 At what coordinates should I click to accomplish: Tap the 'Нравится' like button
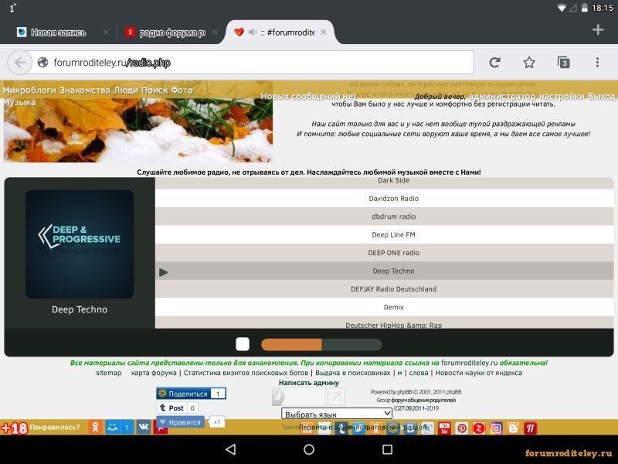tap(181, 422)
